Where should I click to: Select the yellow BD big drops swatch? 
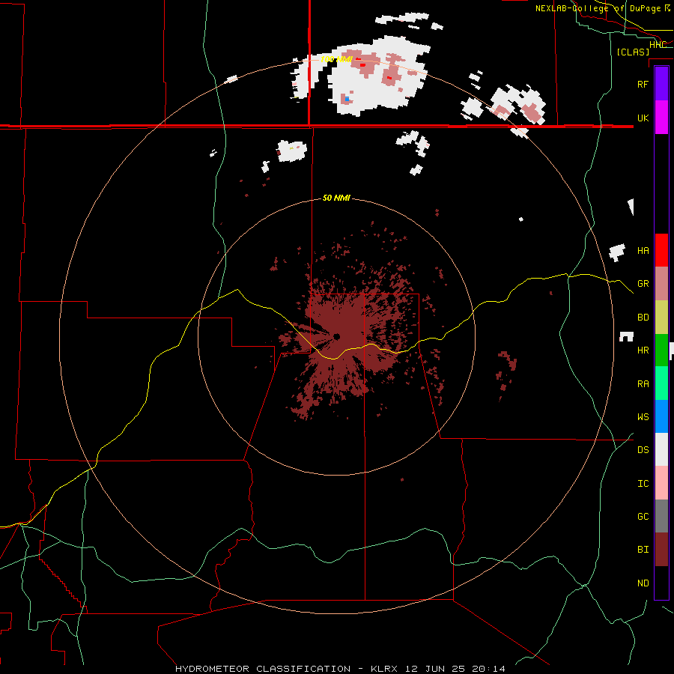[661, 318]
